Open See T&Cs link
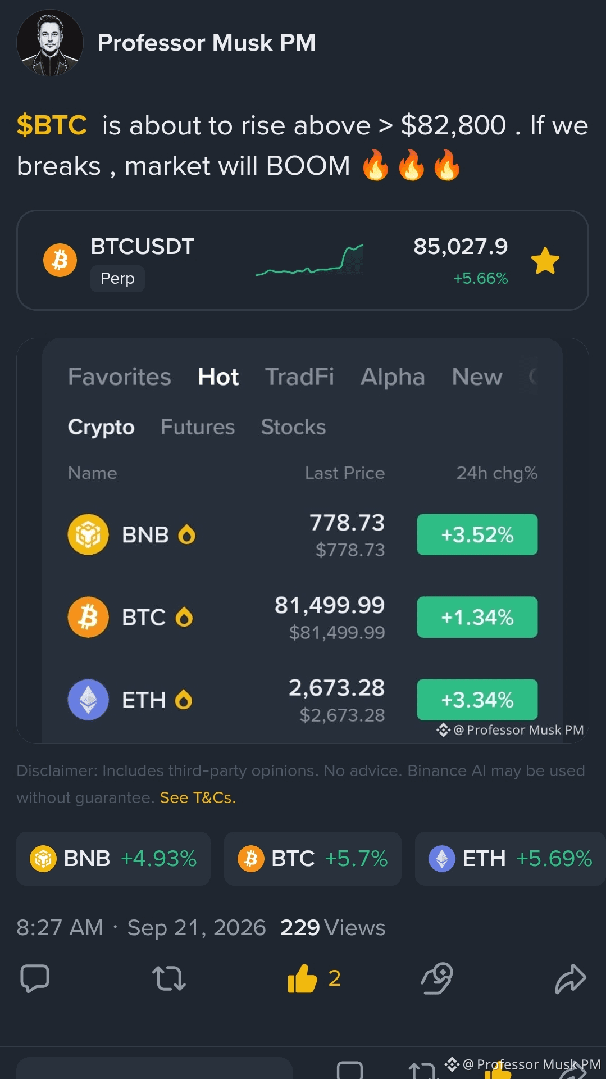 coord(198,797)
